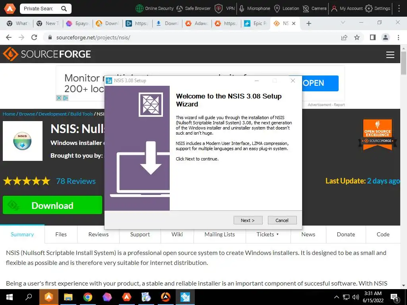The height and width of the screenshot is (305, 407).
Task: Open the Development breadcrumb link
Action: tap(52, 114)
